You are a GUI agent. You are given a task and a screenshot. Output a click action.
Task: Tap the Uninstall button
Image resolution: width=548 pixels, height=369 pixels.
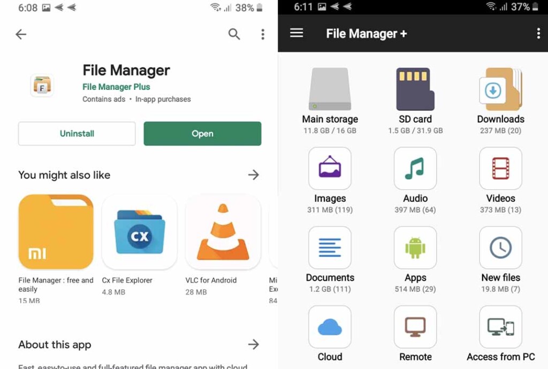coord(76,133)
